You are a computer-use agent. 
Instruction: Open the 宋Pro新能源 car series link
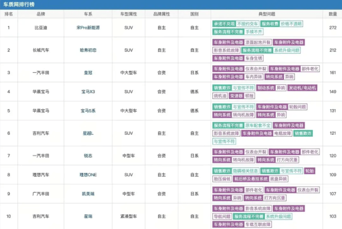(x=88, y=28)
